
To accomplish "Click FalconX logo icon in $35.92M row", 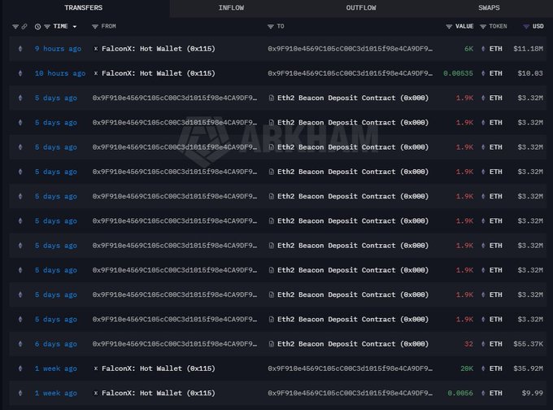I will pos(96,369).
